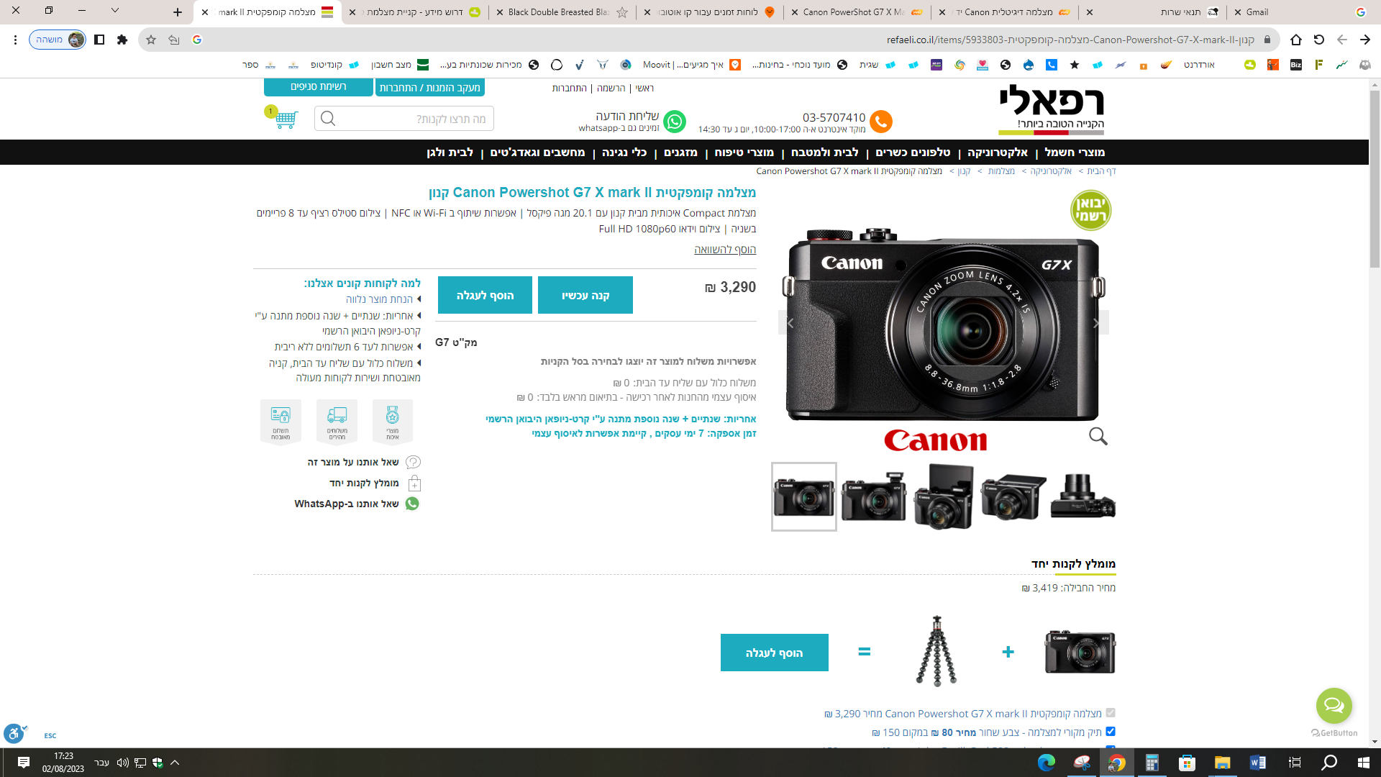The image size is (1381, 777).
Task: Click the קנה עכשיו buy now button
Action: tap(585, 295)
